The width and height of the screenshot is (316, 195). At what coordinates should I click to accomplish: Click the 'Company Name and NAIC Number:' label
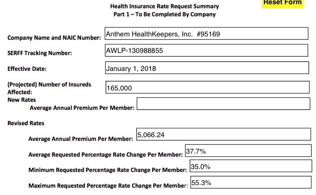tap(54, 38)
